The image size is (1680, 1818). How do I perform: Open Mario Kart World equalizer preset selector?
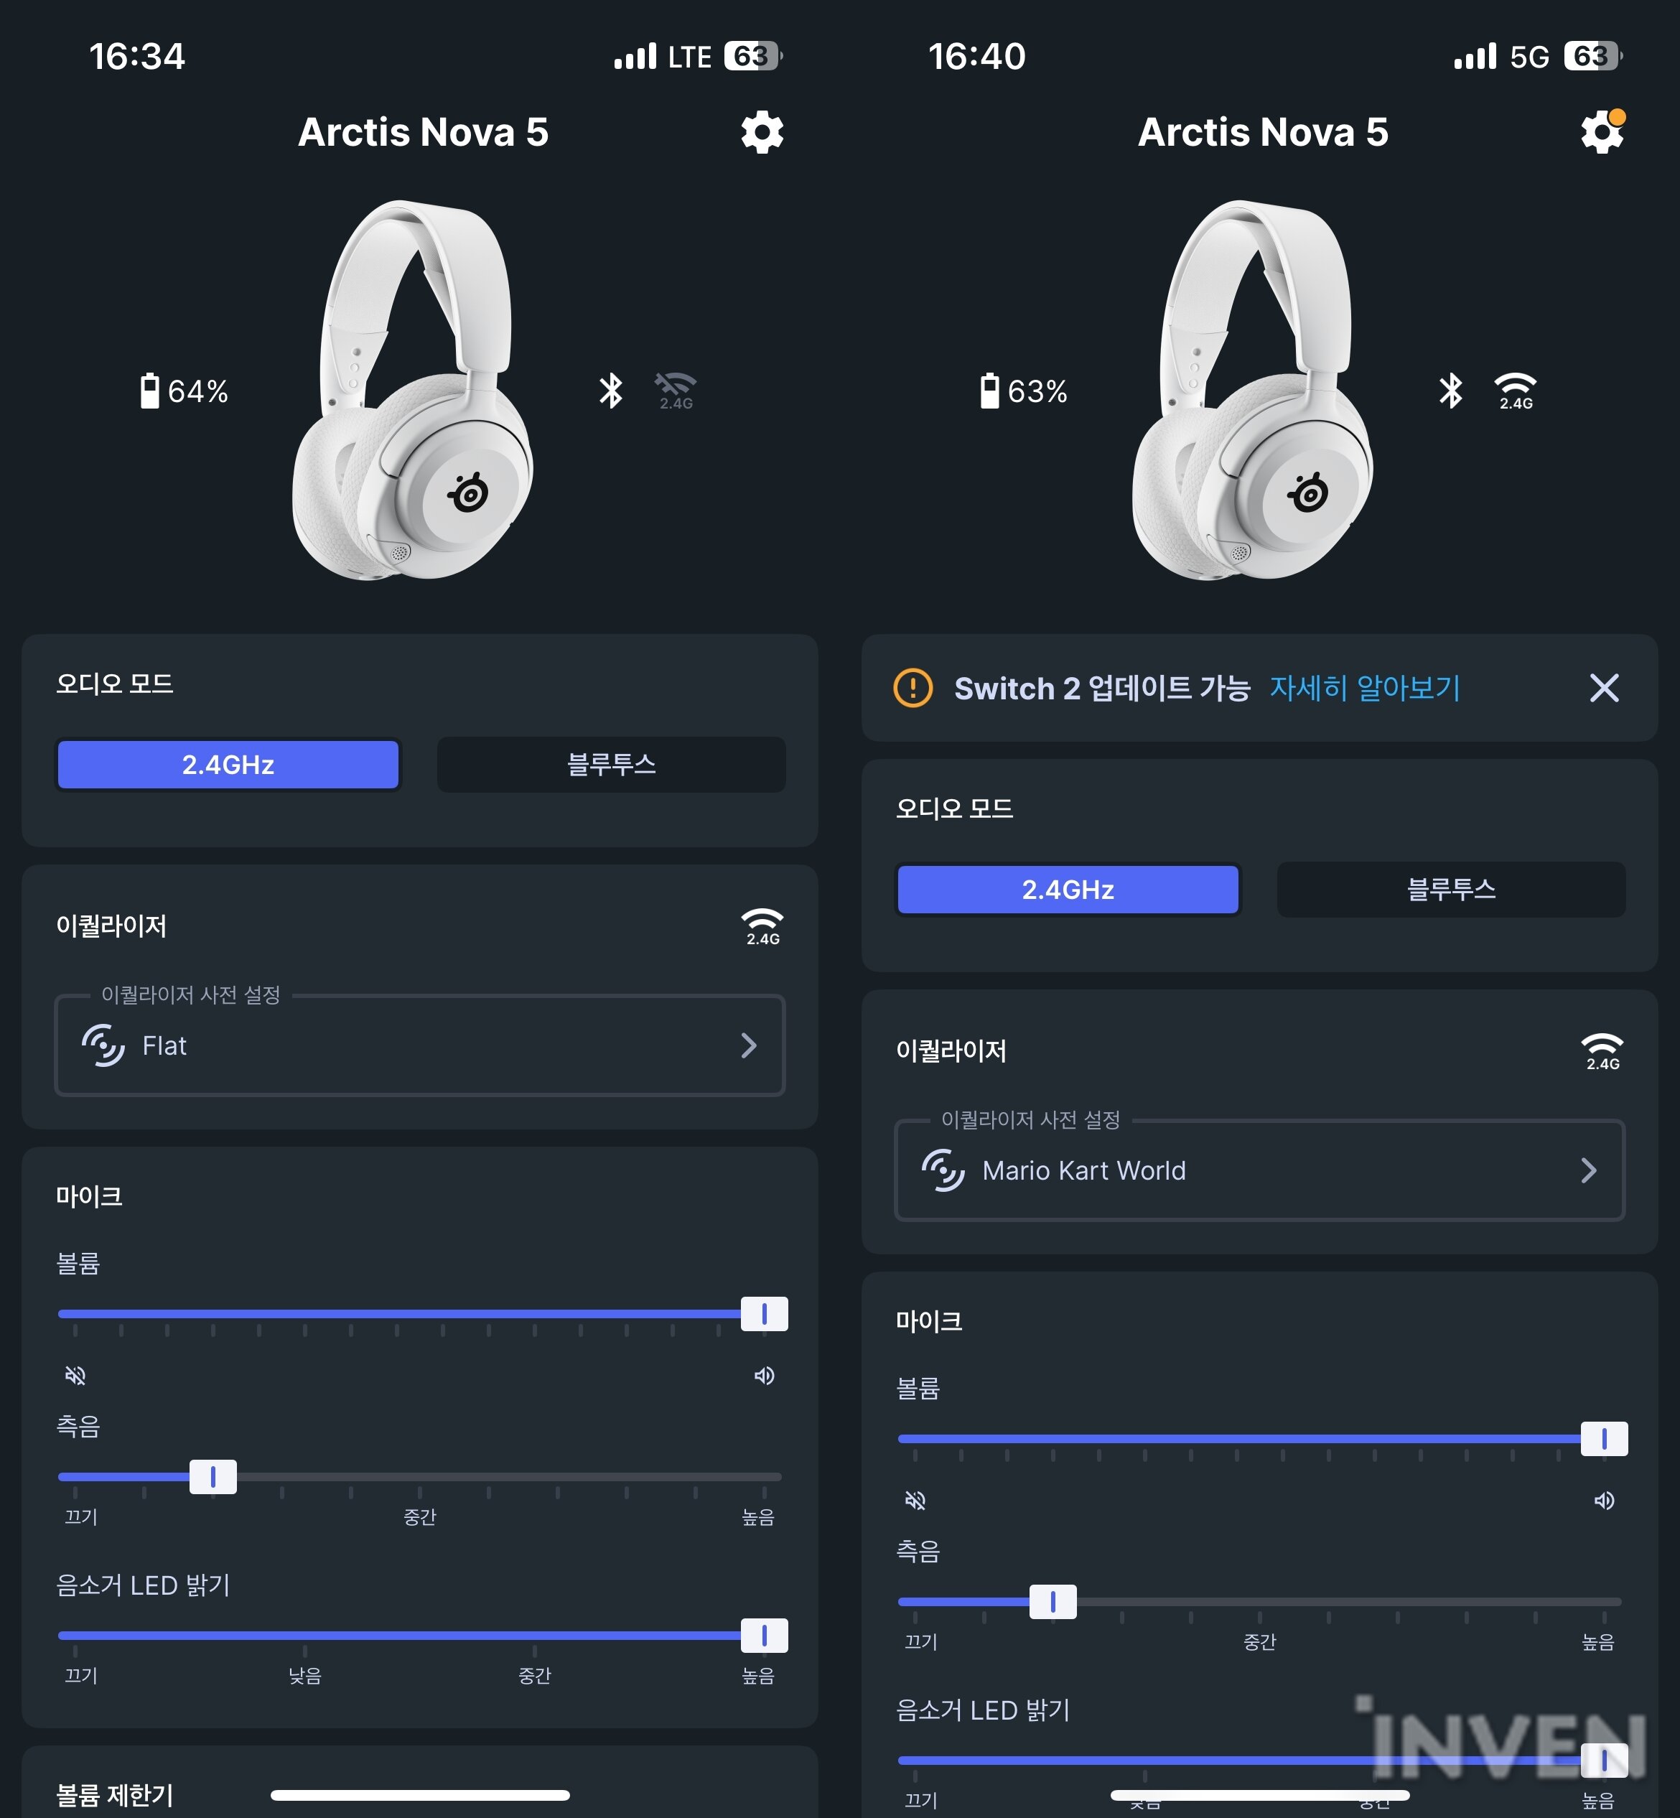1260,1170
